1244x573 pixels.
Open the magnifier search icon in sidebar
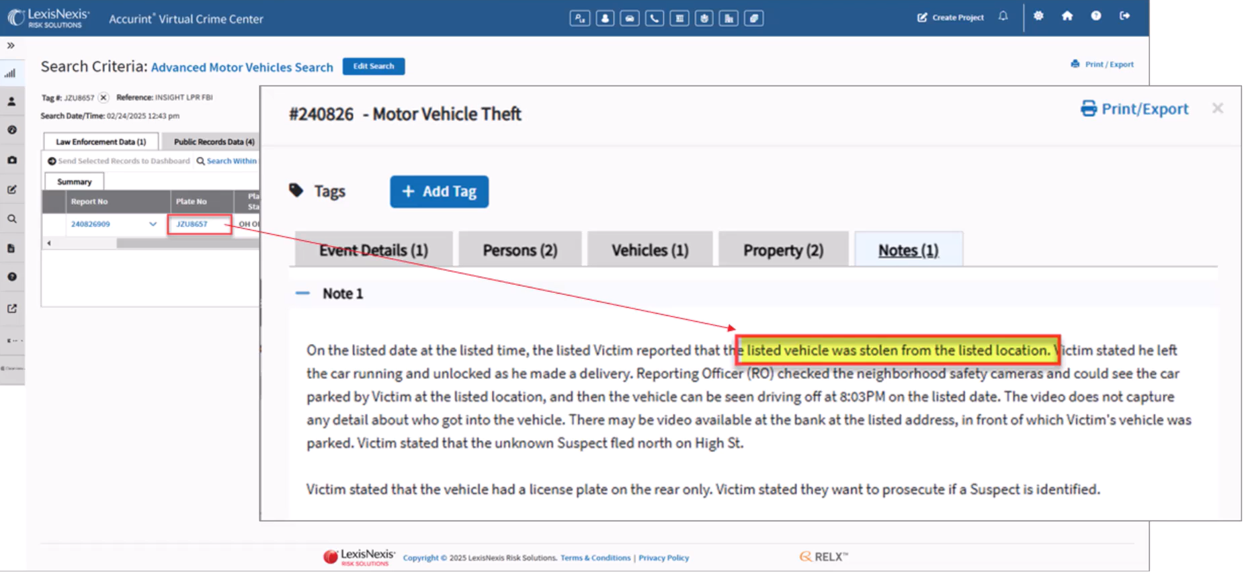tap(12, 219)
